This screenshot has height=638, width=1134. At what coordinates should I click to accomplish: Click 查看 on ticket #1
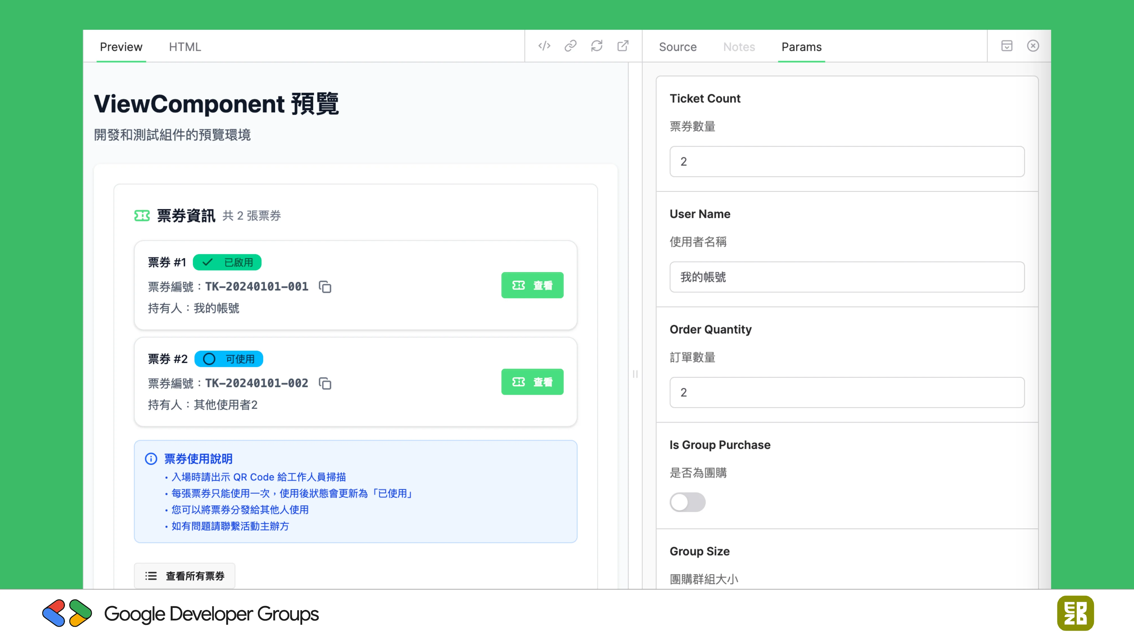click(x=532, y=285)
